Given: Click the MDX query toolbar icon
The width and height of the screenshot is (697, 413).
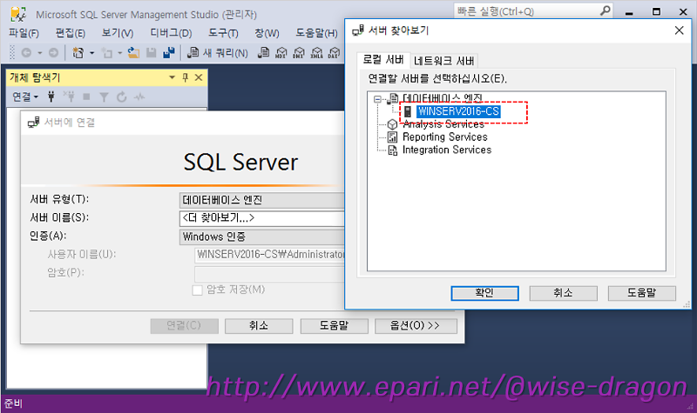Looking at the screenshot, I should (281, 53).
